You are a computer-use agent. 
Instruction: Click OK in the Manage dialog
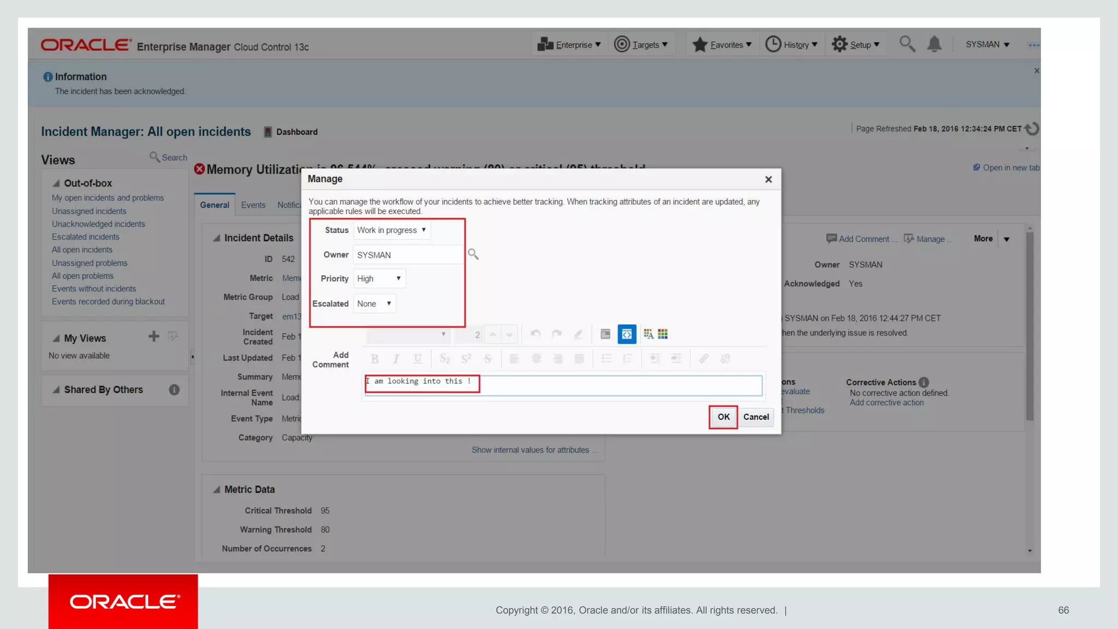[x=723, y=417]
